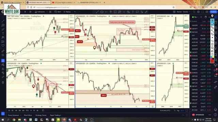The height and width of the screenshot is (122, 218).
Task: Choose the All date range button
Action: [x=37, y=110]
